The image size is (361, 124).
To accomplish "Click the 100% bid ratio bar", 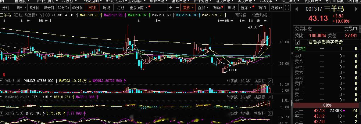I will pyautogui.click(x=326, y=105).
